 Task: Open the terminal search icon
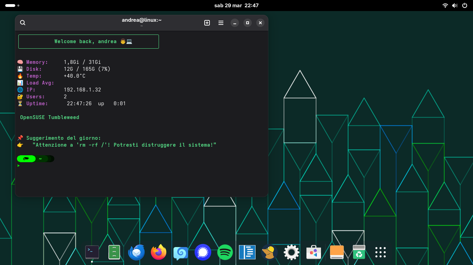point(23,23)
